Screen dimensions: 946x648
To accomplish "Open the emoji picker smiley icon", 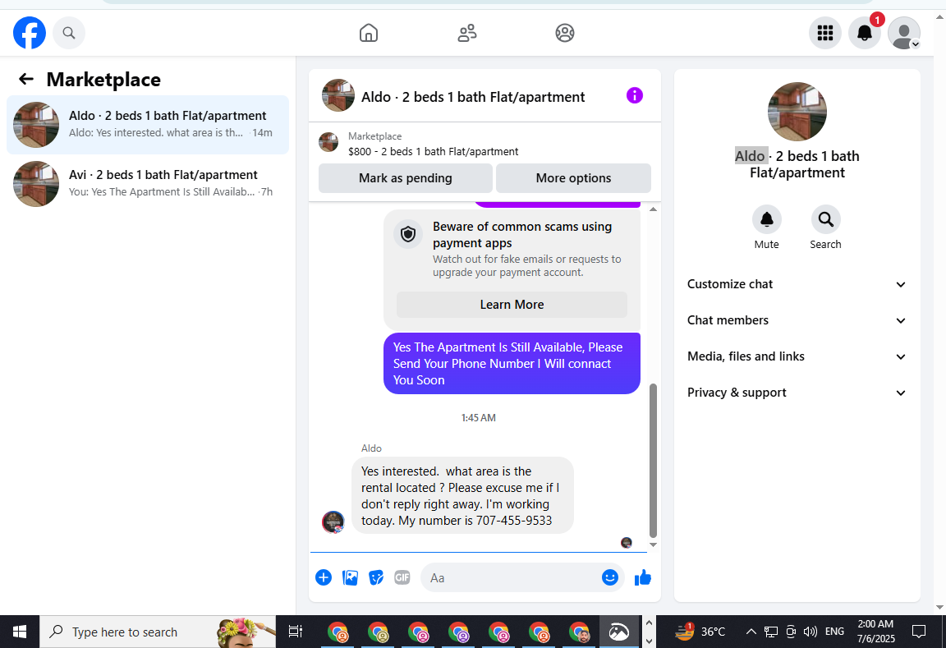I will pos(610,577).
